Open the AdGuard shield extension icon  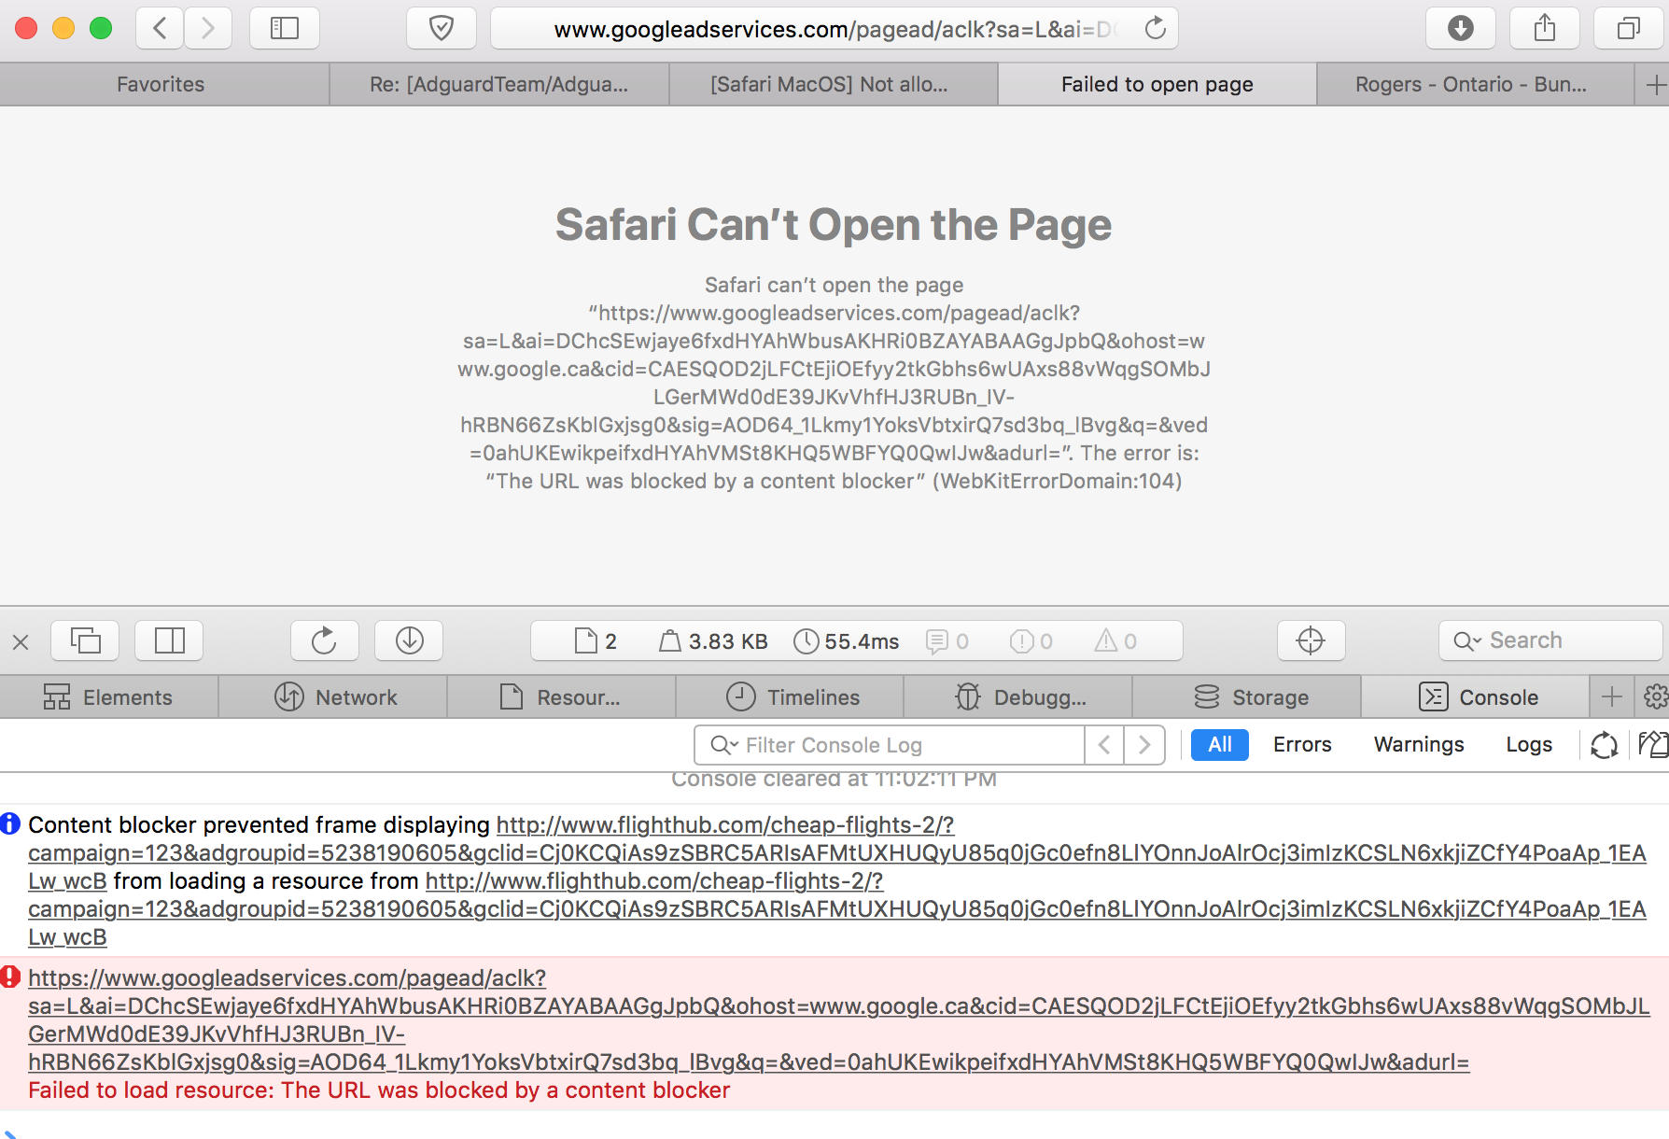pos(442,28)
